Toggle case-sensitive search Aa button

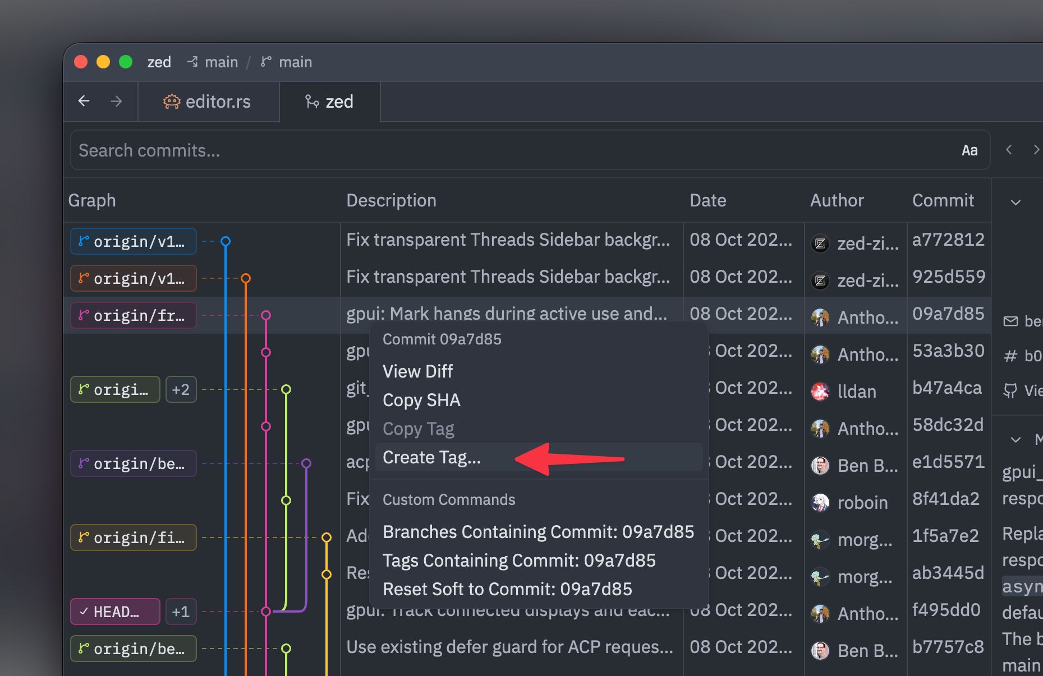pos(970,150)
